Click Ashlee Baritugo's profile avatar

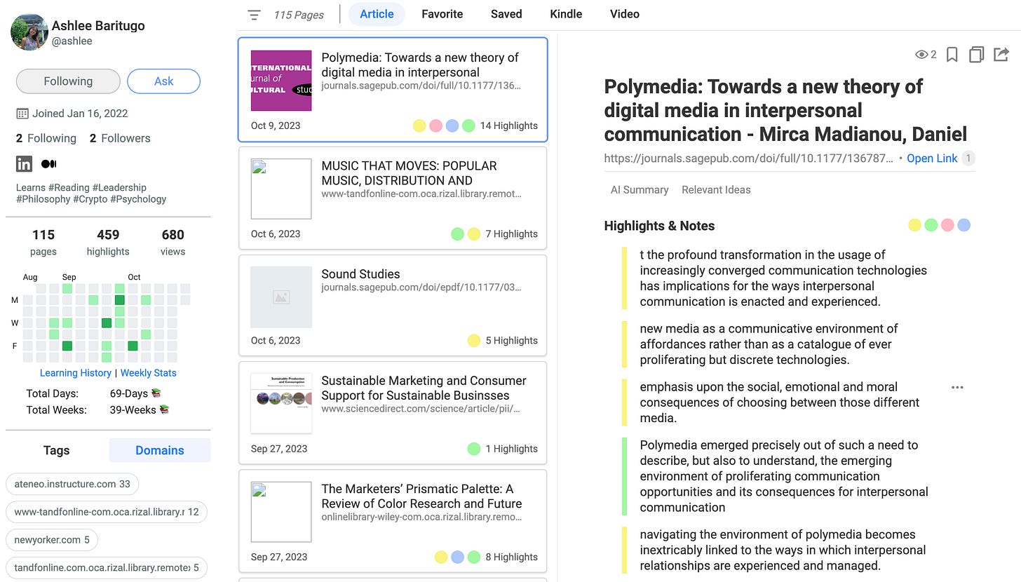tap(29, 32)
